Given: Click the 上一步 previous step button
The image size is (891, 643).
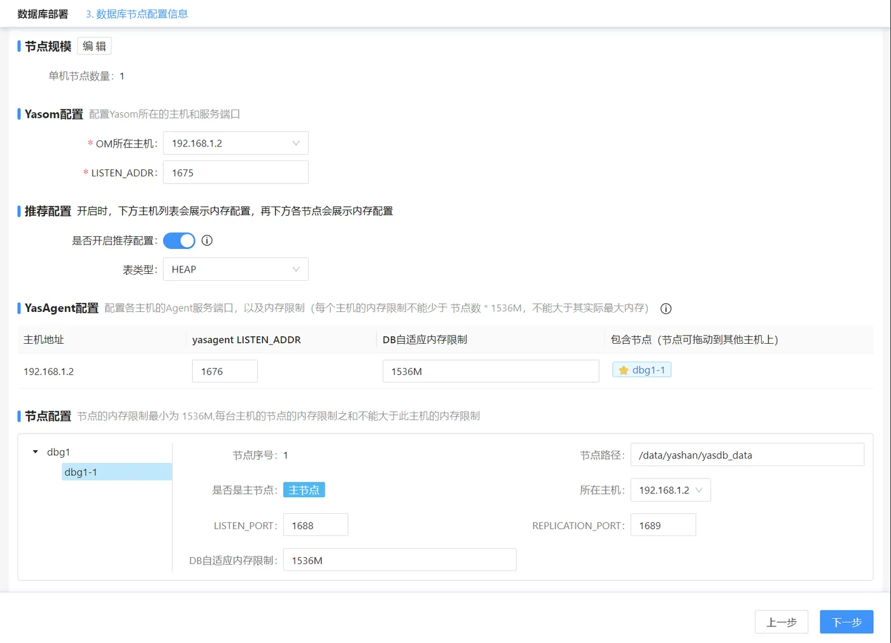Looking at the screenshot, I should coord(782,622).
